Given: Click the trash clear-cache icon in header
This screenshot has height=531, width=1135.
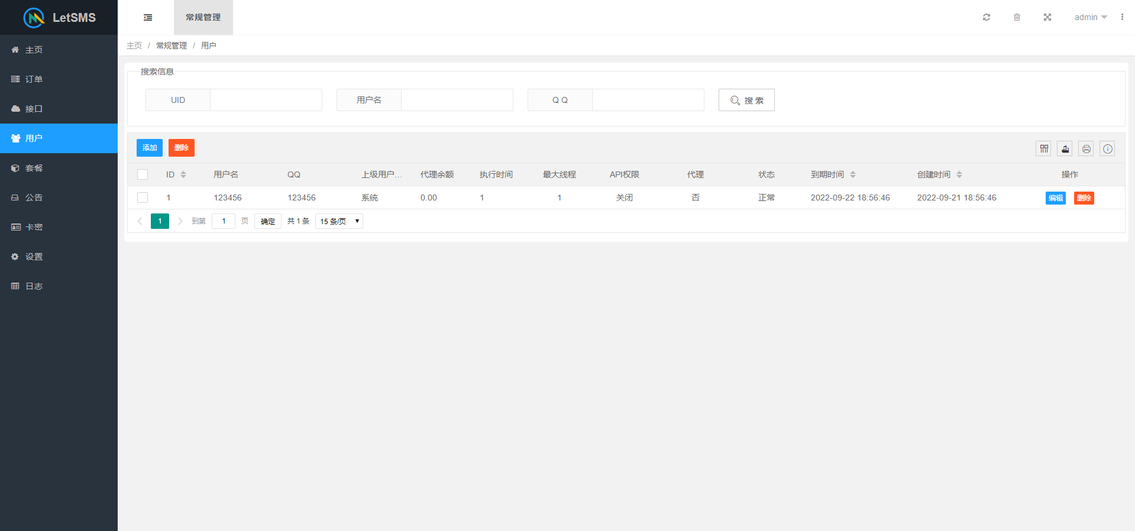Looking at the screenshot, I should coord(1017,17).
